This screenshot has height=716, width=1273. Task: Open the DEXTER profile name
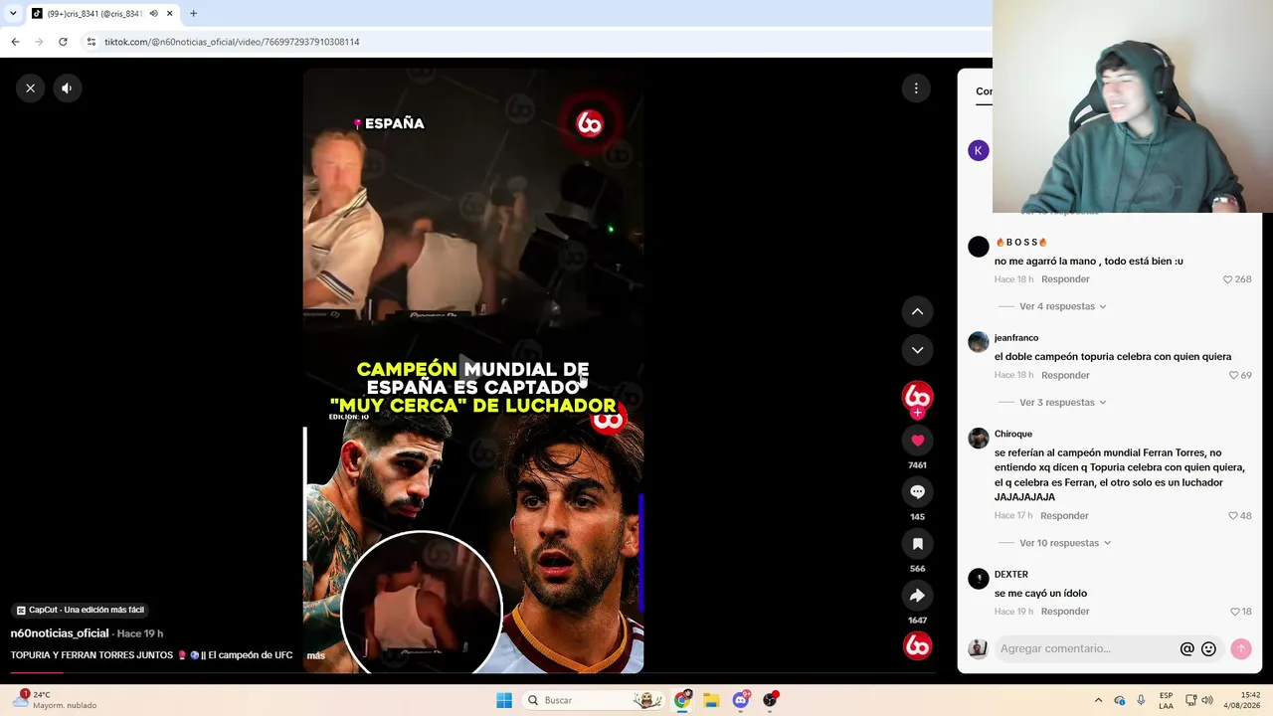point(1011,574)
